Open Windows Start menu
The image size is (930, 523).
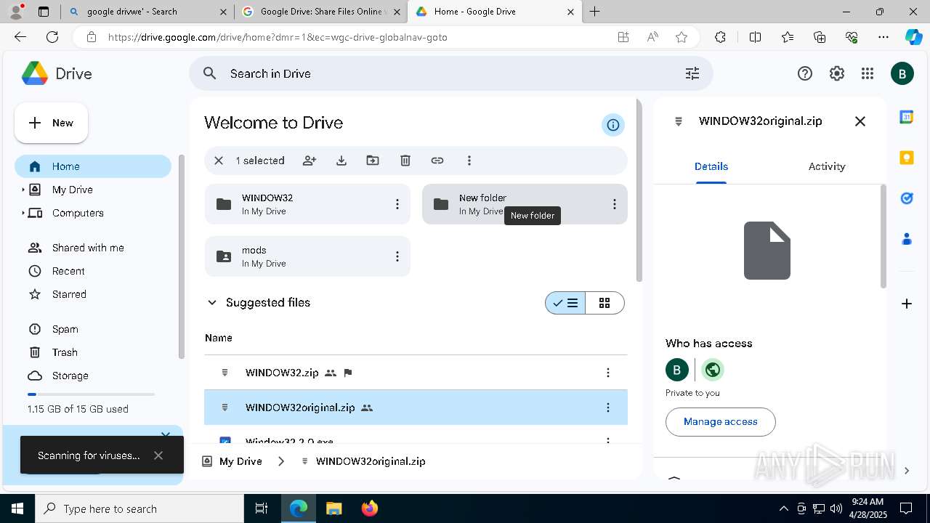coord(17,508)
